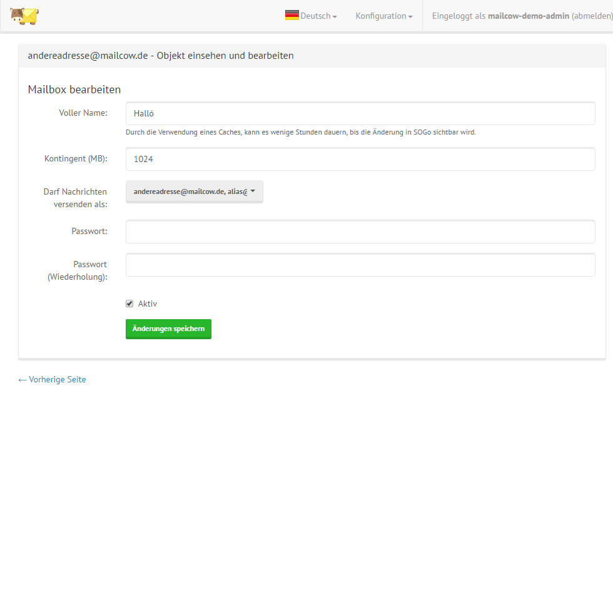Image resolution: width=613 pixels, height=602 pixels.
Task: Save with Änderungen speichern button
Action: pos(168,329)
